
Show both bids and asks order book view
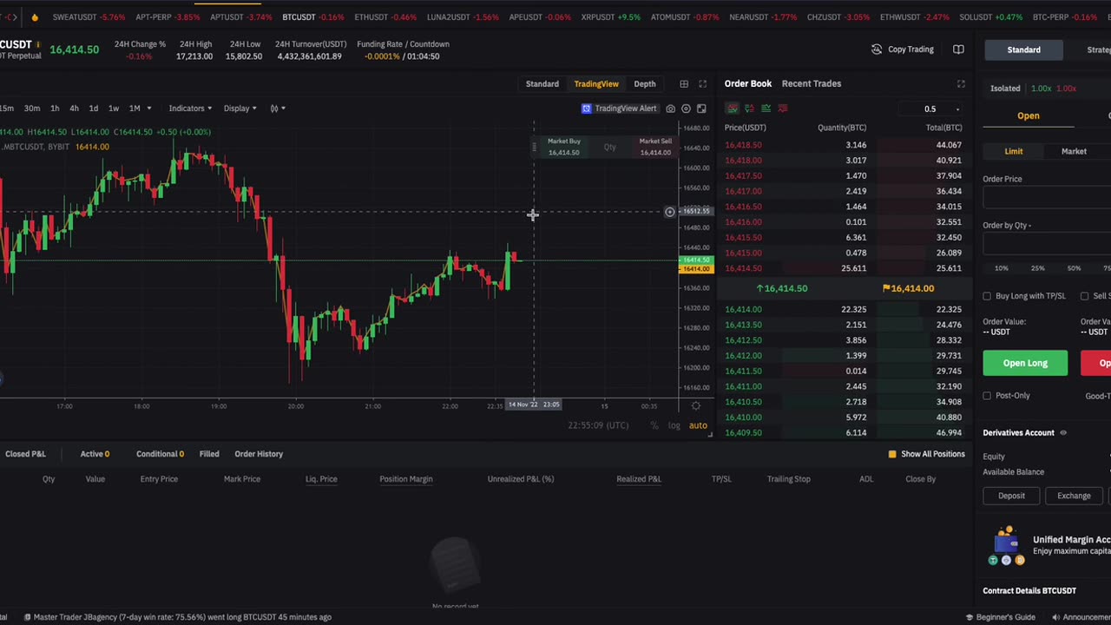point(733,109)
